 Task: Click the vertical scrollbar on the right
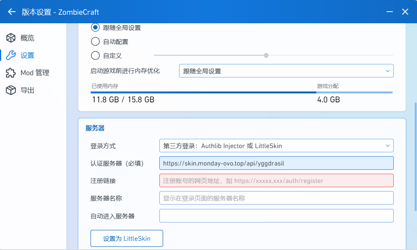(415, 157)
